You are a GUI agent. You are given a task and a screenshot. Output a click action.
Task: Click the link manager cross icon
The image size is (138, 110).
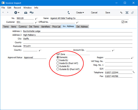(x=127, y=13)
